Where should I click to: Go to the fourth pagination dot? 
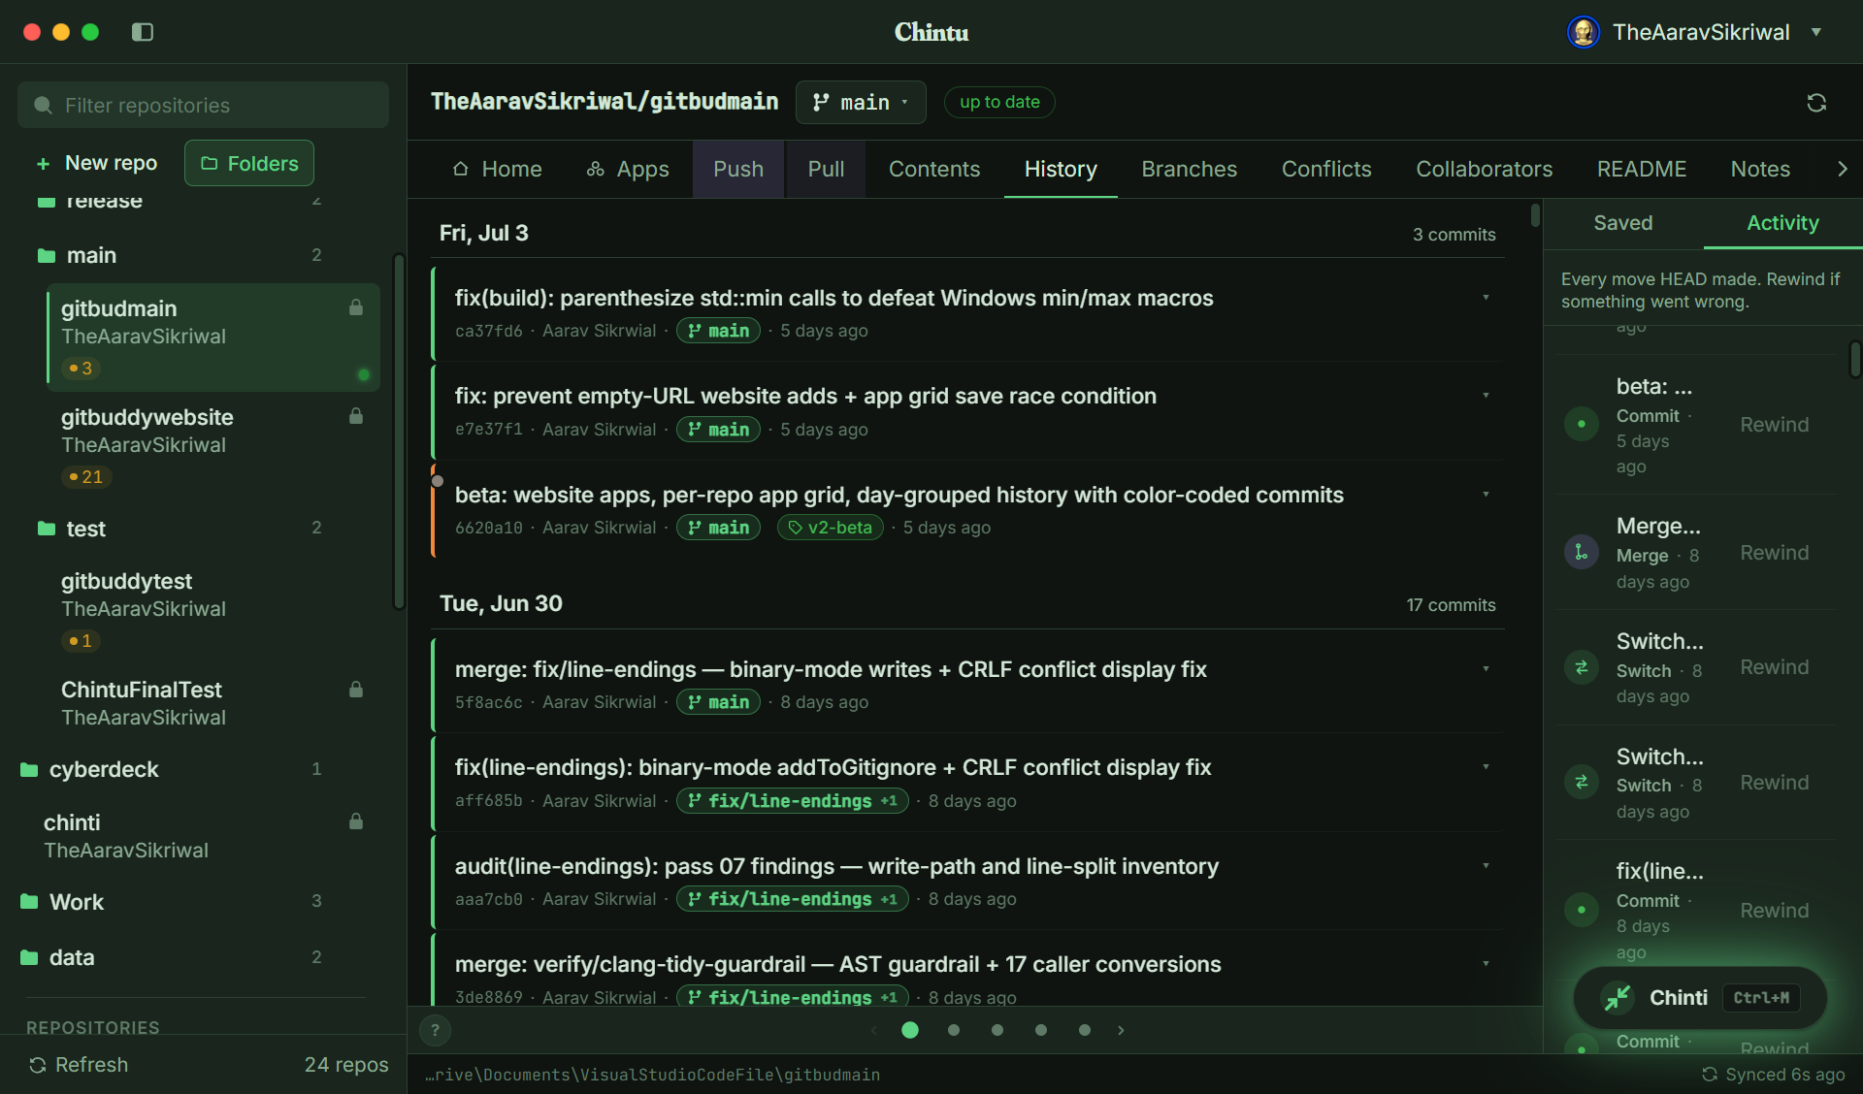tap(1041, 1030)
